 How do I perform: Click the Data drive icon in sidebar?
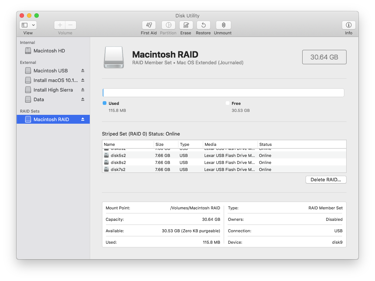28,99
